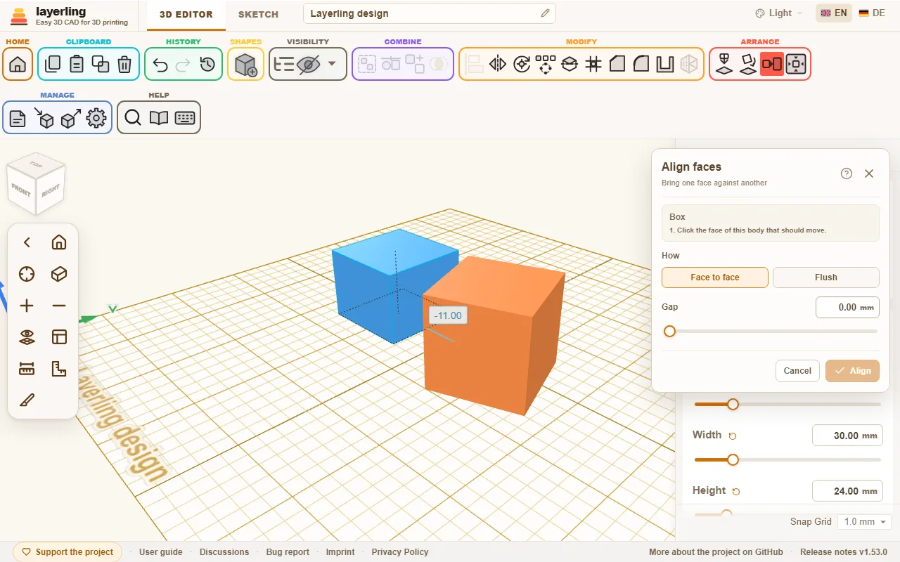Switch to the 3D EDITOR tab

186,14
